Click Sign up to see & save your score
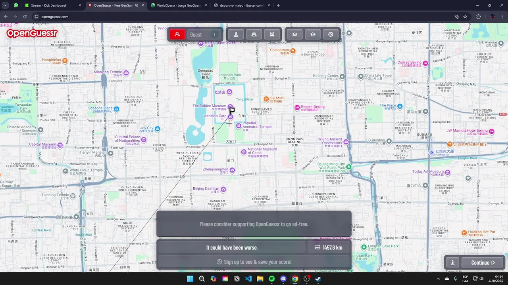 (254, 262)
